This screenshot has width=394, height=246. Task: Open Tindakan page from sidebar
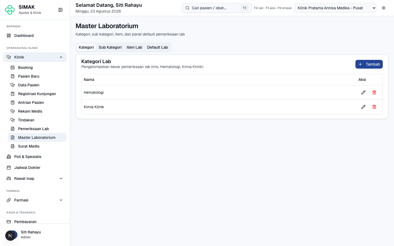pos(37,120)
